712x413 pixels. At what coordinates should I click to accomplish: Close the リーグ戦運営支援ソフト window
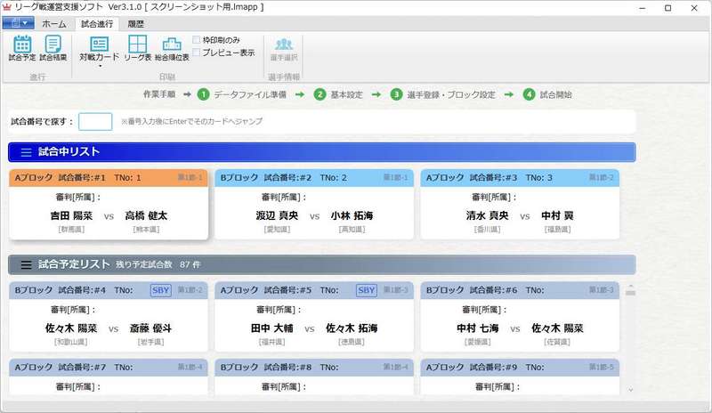694,8
